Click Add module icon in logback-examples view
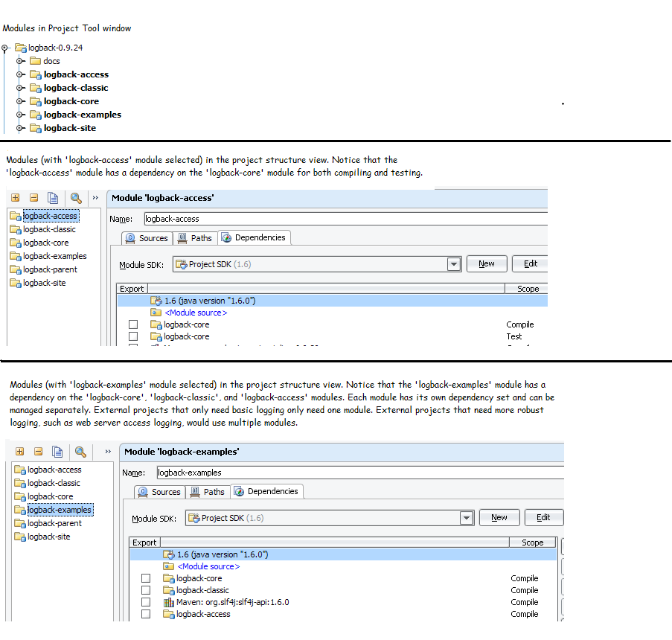 pyautogui.click(x=19, y=452)
